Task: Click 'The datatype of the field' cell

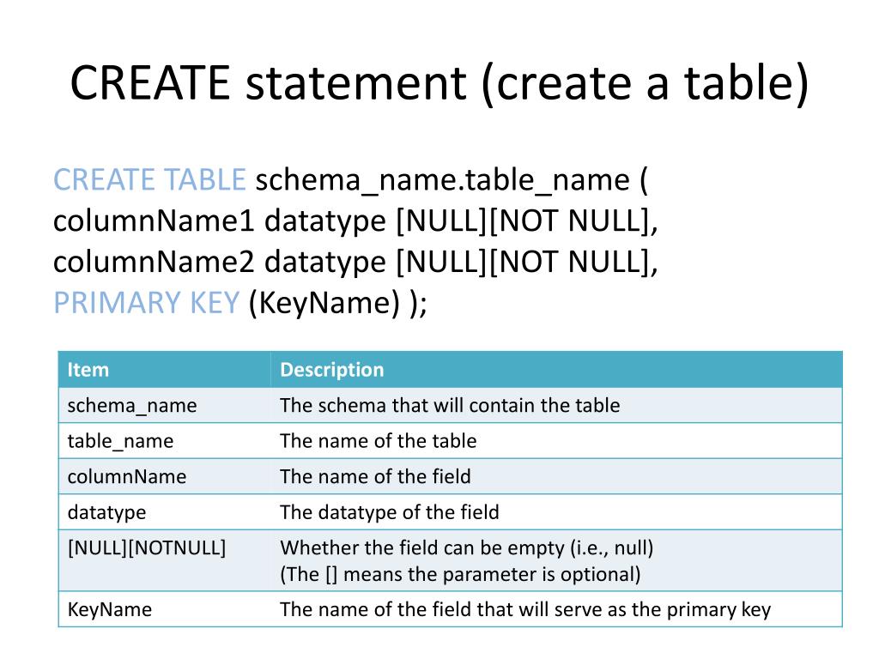Action: (556, 512)
